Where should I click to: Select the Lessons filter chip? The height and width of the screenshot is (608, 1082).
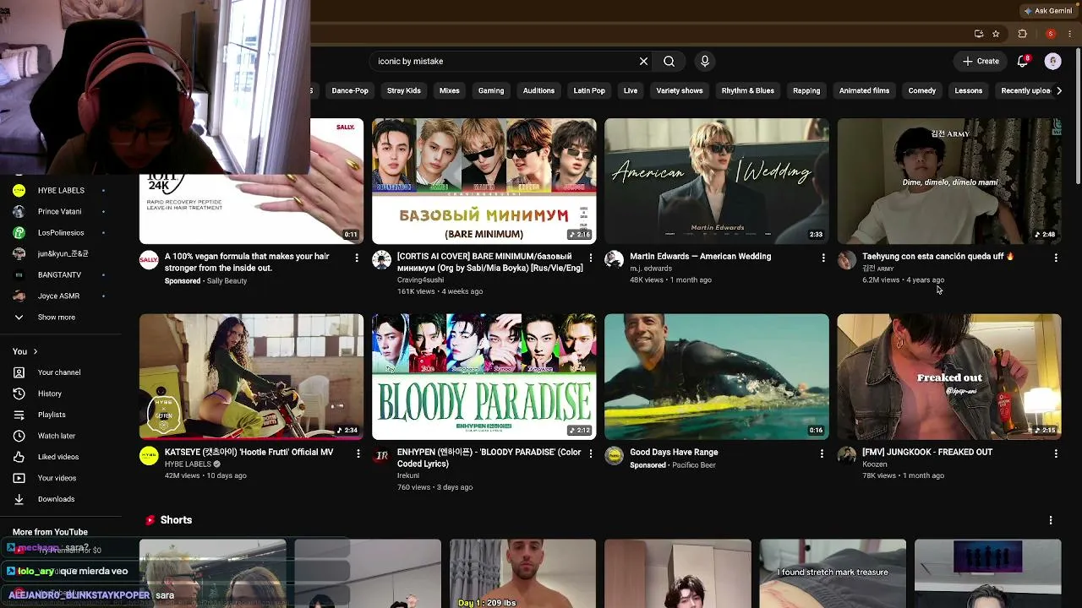click(x=969, y=90)
